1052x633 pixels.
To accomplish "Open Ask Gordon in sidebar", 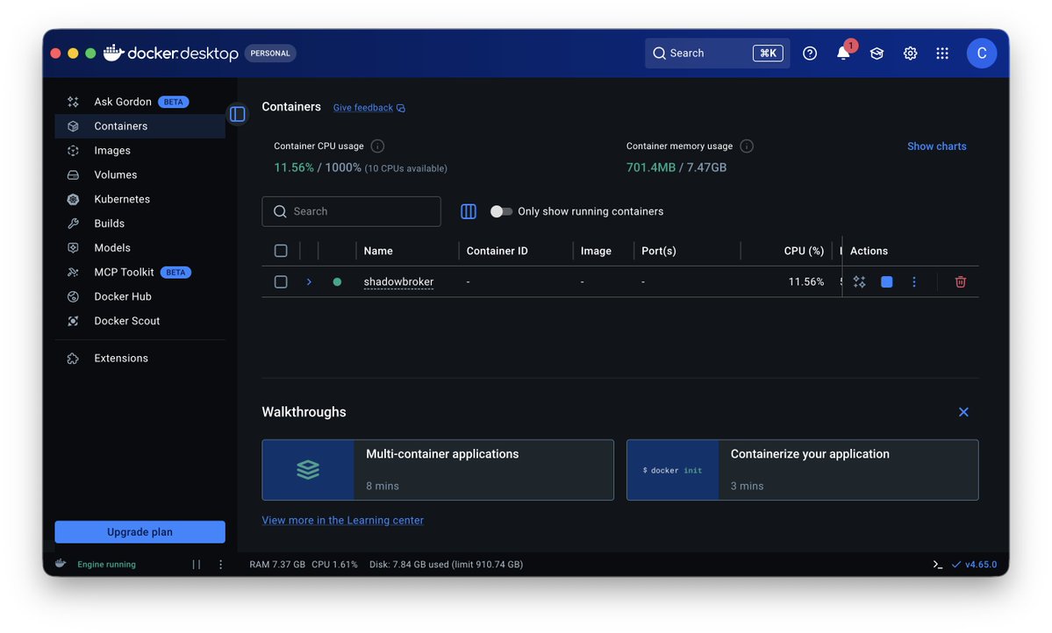I will (140, 102).
